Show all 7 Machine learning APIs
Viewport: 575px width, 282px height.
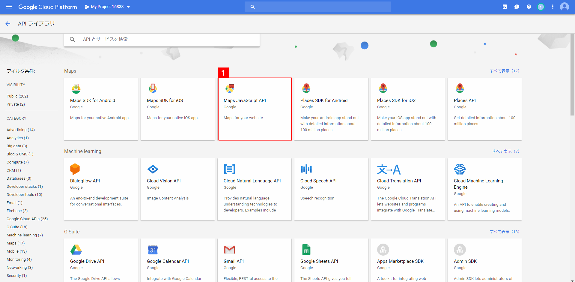(x=506, y=151)
